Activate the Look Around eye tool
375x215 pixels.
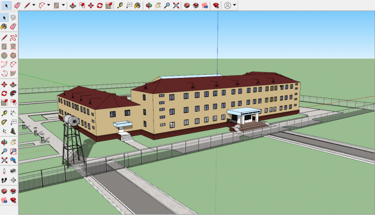click(13, 171)
